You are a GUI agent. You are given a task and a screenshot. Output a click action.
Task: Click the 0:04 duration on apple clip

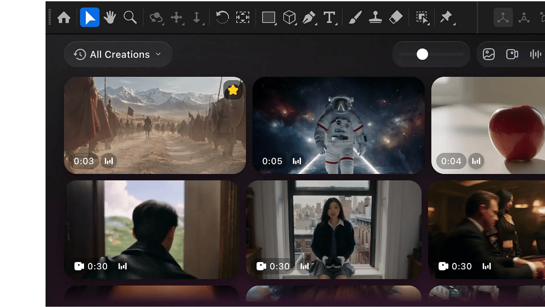[x=451, y=161]
